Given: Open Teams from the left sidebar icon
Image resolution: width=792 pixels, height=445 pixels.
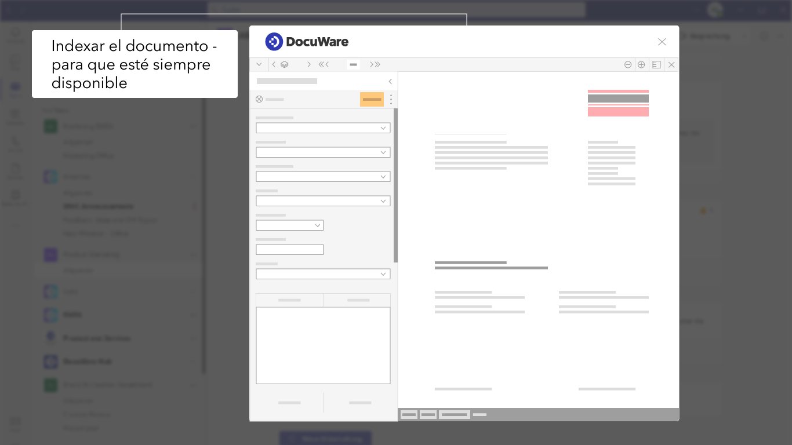Looking at the screenshot, I should (x=14, y=88).
